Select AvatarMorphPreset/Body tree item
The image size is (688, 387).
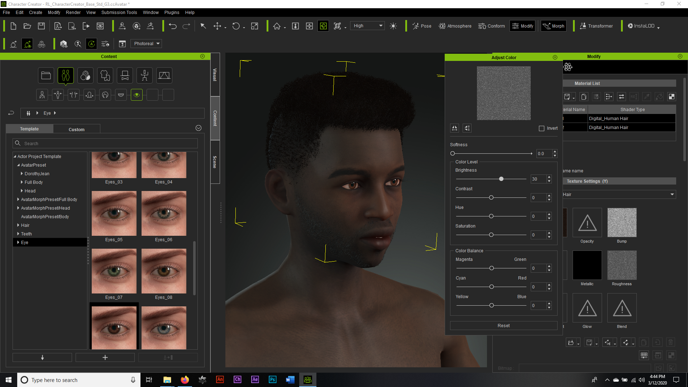(45, 217)
